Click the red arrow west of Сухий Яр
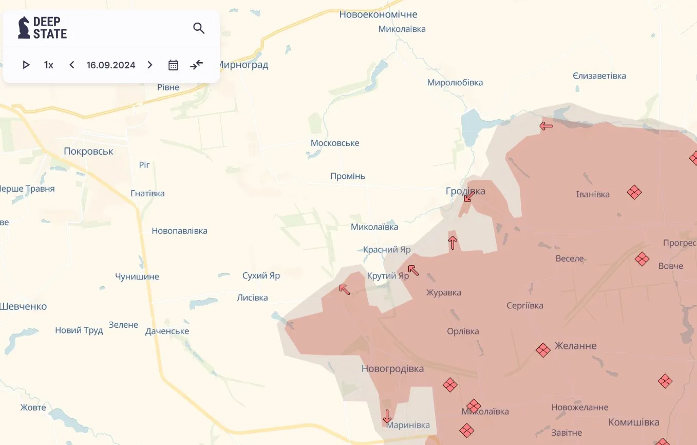 click(x=344, y=289)
